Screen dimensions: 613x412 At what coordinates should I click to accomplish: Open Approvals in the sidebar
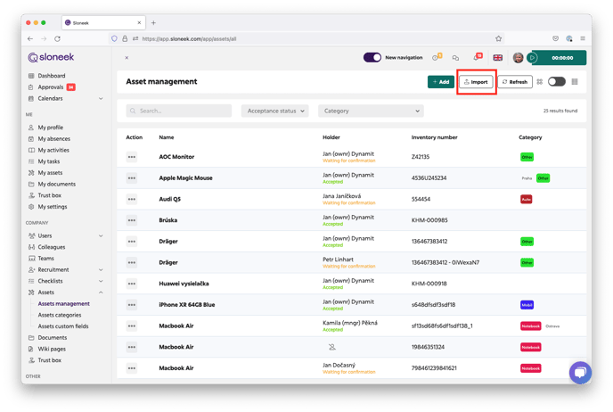[51, 87]
